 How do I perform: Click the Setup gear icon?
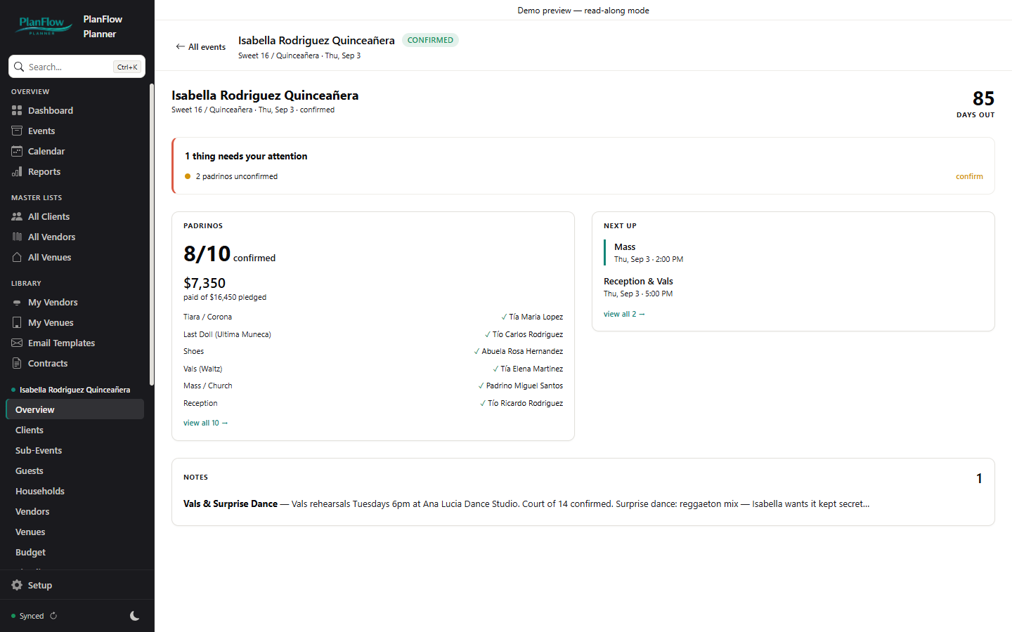coord(17,585)
